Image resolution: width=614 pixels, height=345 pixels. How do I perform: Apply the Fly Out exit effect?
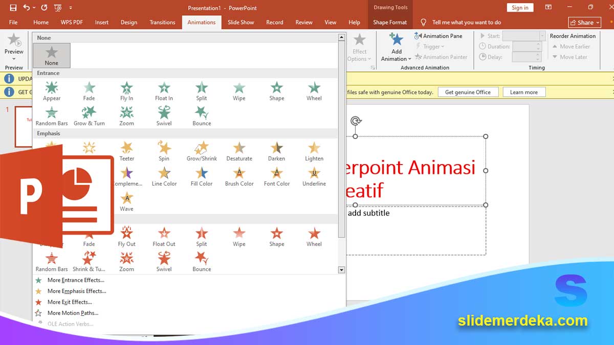pyautogui.click(x=126, y=237)
